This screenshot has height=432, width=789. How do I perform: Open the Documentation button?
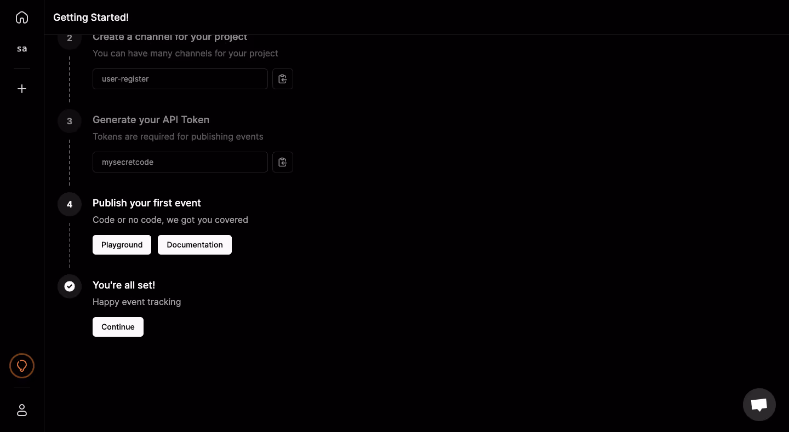195,245
